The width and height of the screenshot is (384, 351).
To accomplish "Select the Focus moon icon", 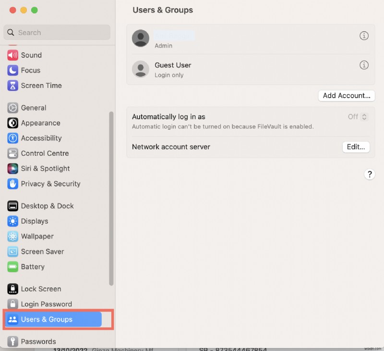I will (x=12, y=70).
